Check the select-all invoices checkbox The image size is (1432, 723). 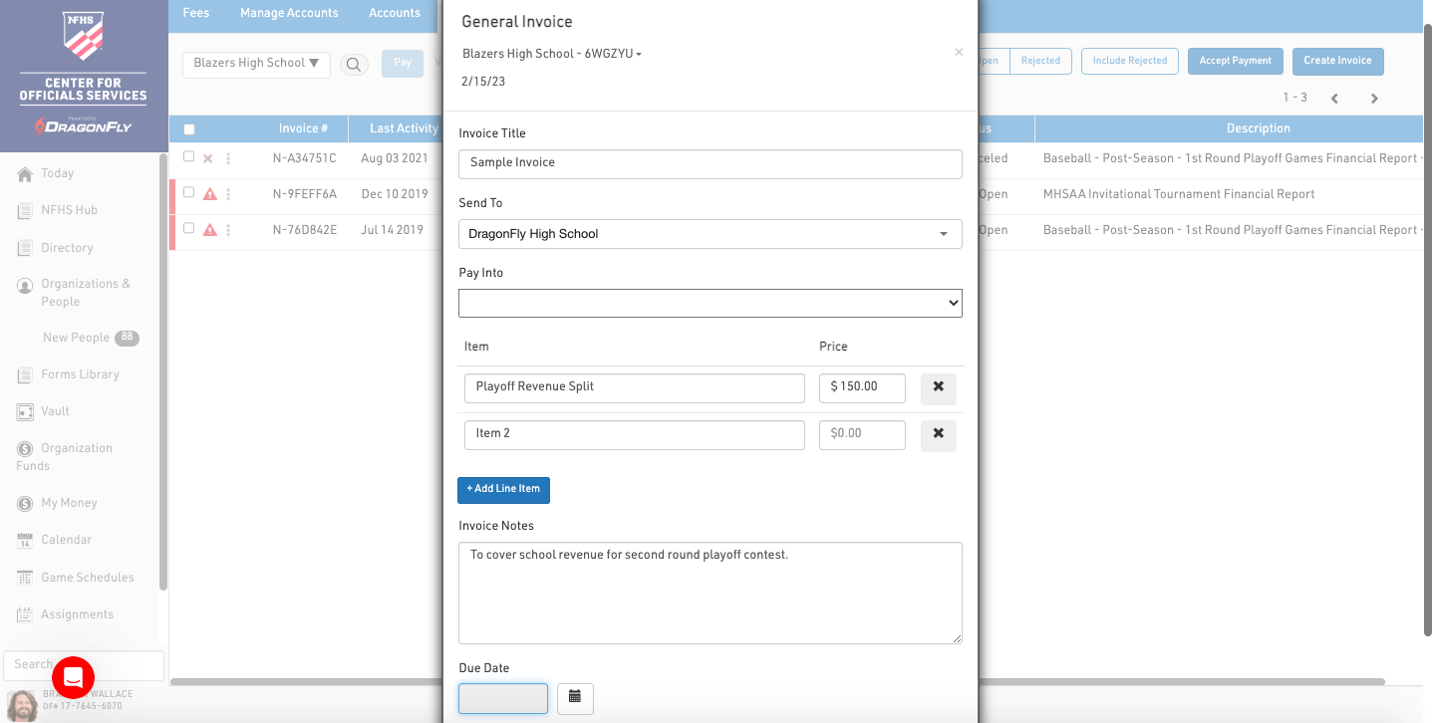coord(189,128)
